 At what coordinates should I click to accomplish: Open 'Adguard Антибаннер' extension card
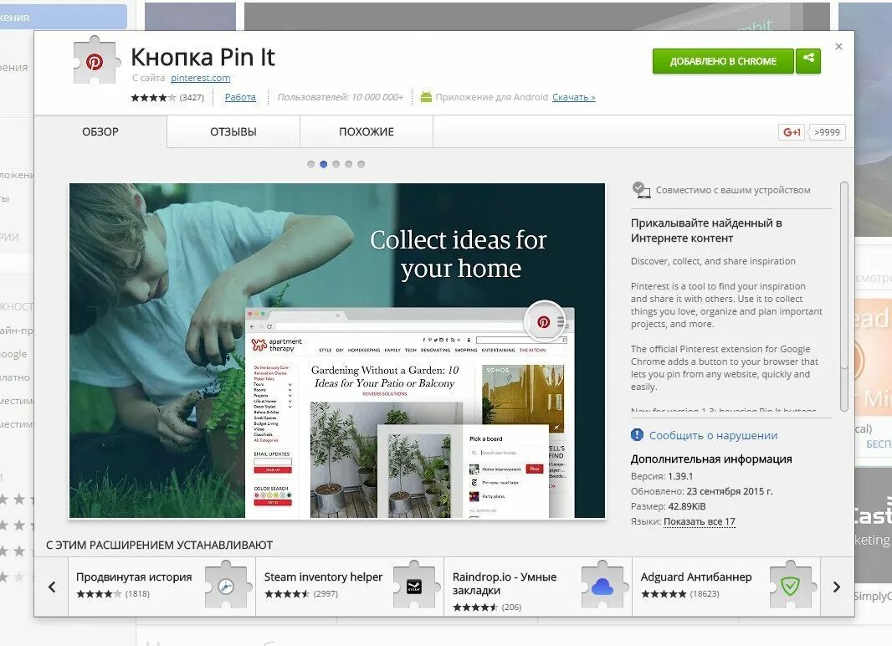pyautogui.click(x=726, y=587)
